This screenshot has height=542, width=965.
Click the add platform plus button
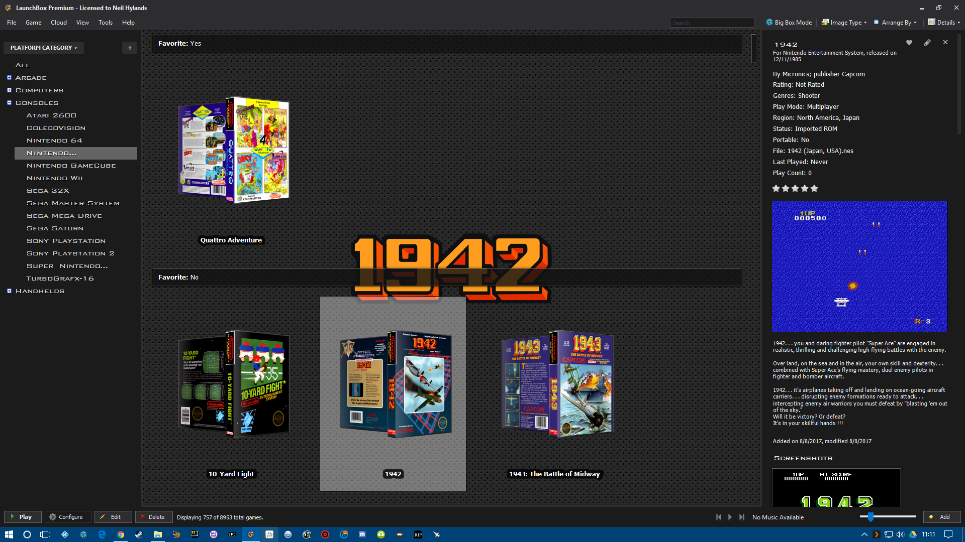[x=130, y=48]
